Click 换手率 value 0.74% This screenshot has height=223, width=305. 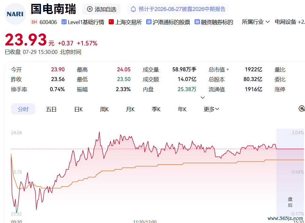point(57,89)
